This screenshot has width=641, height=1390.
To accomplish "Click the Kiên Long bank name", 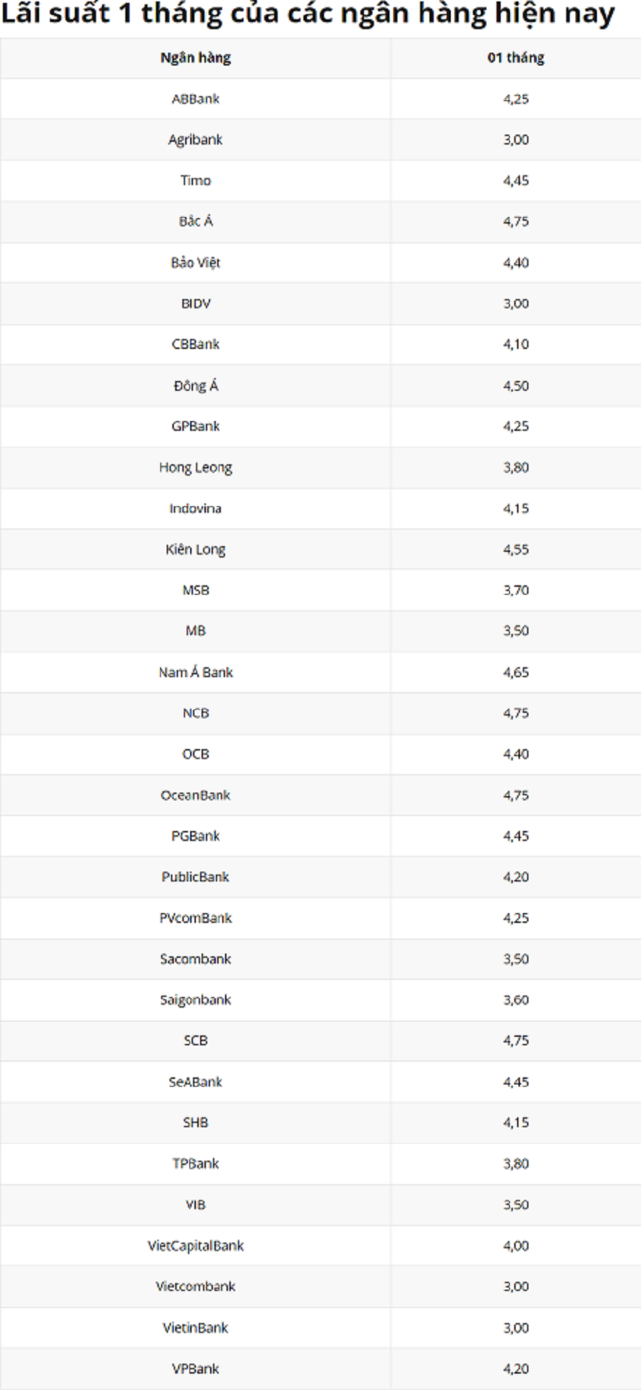I will pyautogui.click(x=195, y=550).
